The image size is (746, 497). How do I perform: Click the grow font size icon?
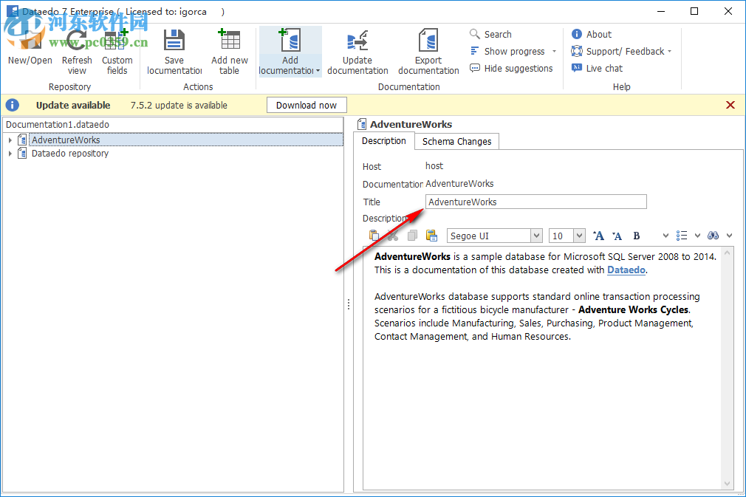point(599,236)
